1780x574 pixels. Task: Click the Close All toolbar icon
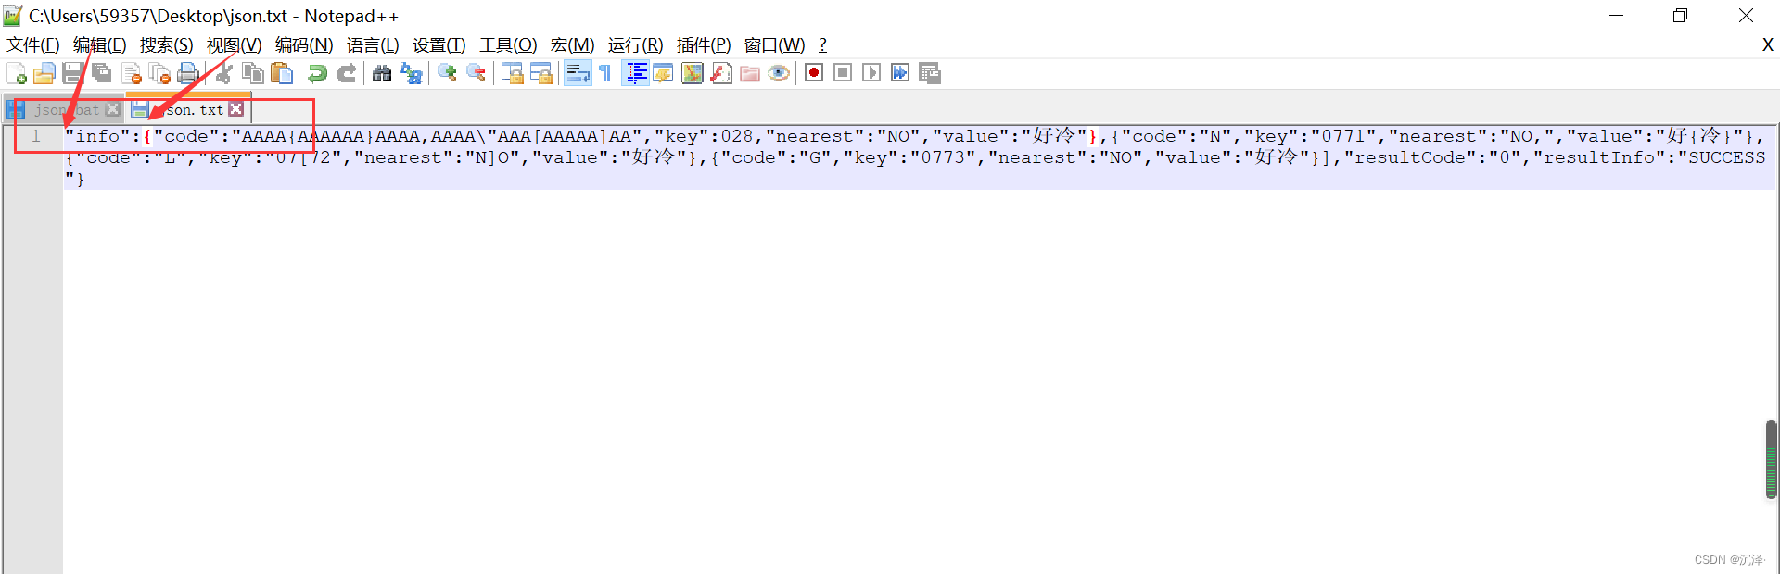tap(159, 73)
